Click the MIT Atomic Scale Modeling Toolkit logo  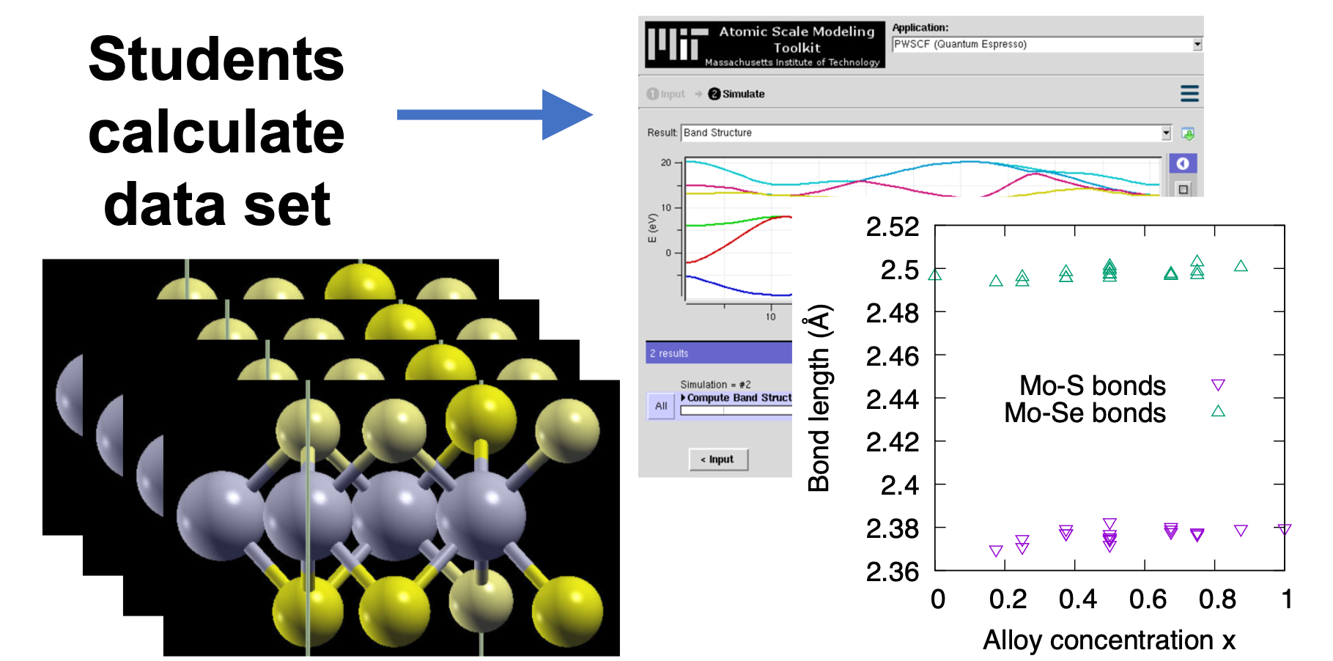764,45
